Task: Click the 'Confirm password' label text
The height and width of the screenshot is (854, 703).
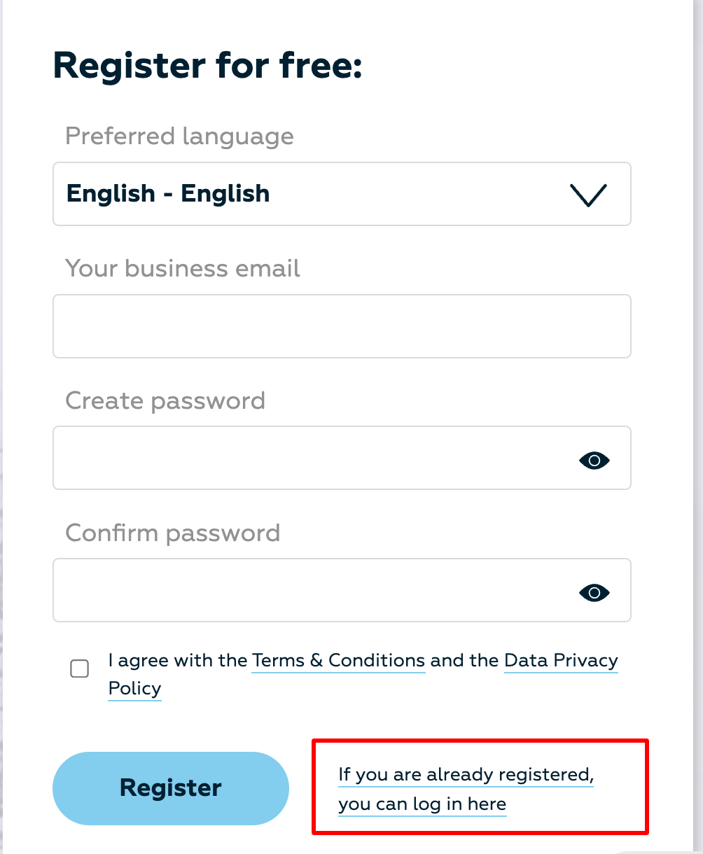Action: coord(172,533)
